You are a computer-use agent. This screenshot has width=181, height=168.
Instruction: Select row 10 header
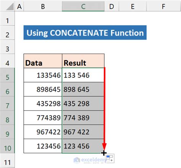point(7,146)
